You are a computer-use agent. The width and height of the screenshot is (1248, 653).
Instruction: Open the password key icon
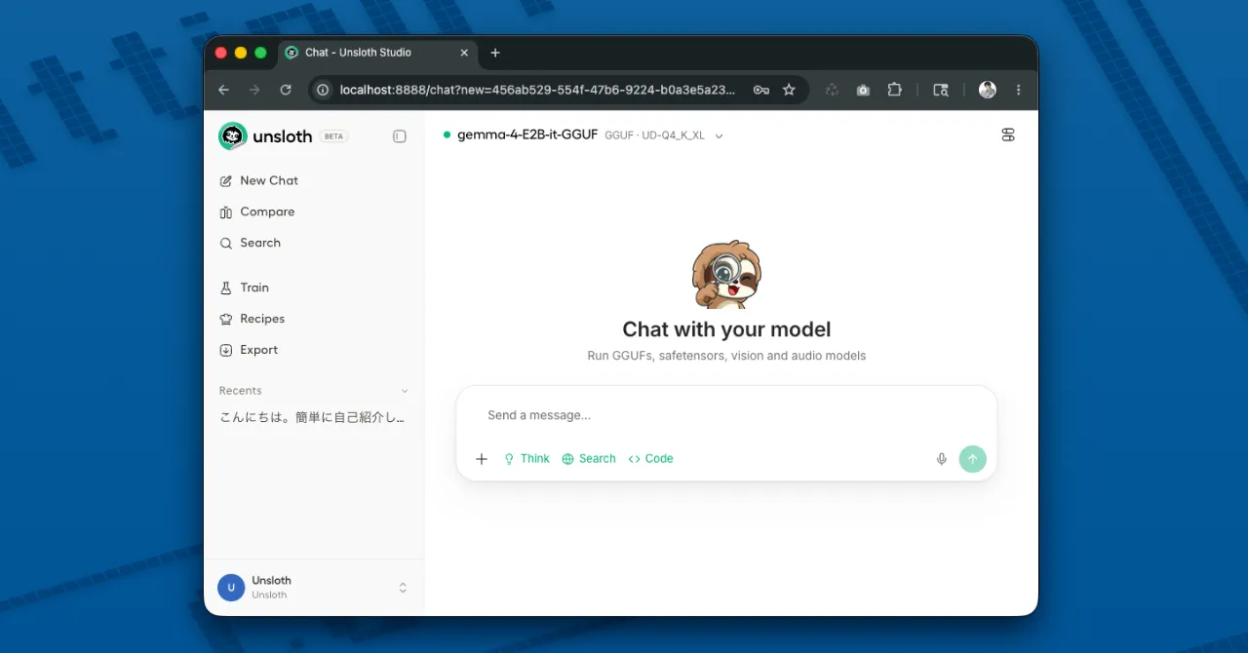pos(761,90)
